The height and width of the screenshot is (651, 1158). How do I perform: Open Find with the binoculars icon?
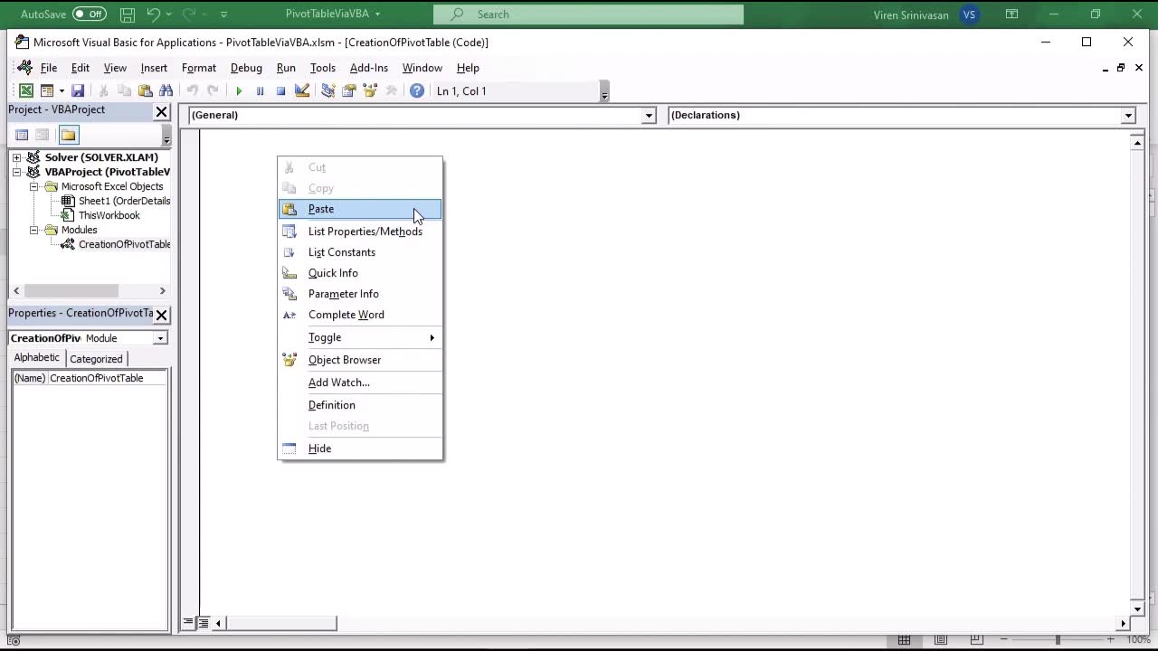tap(166, 90)
